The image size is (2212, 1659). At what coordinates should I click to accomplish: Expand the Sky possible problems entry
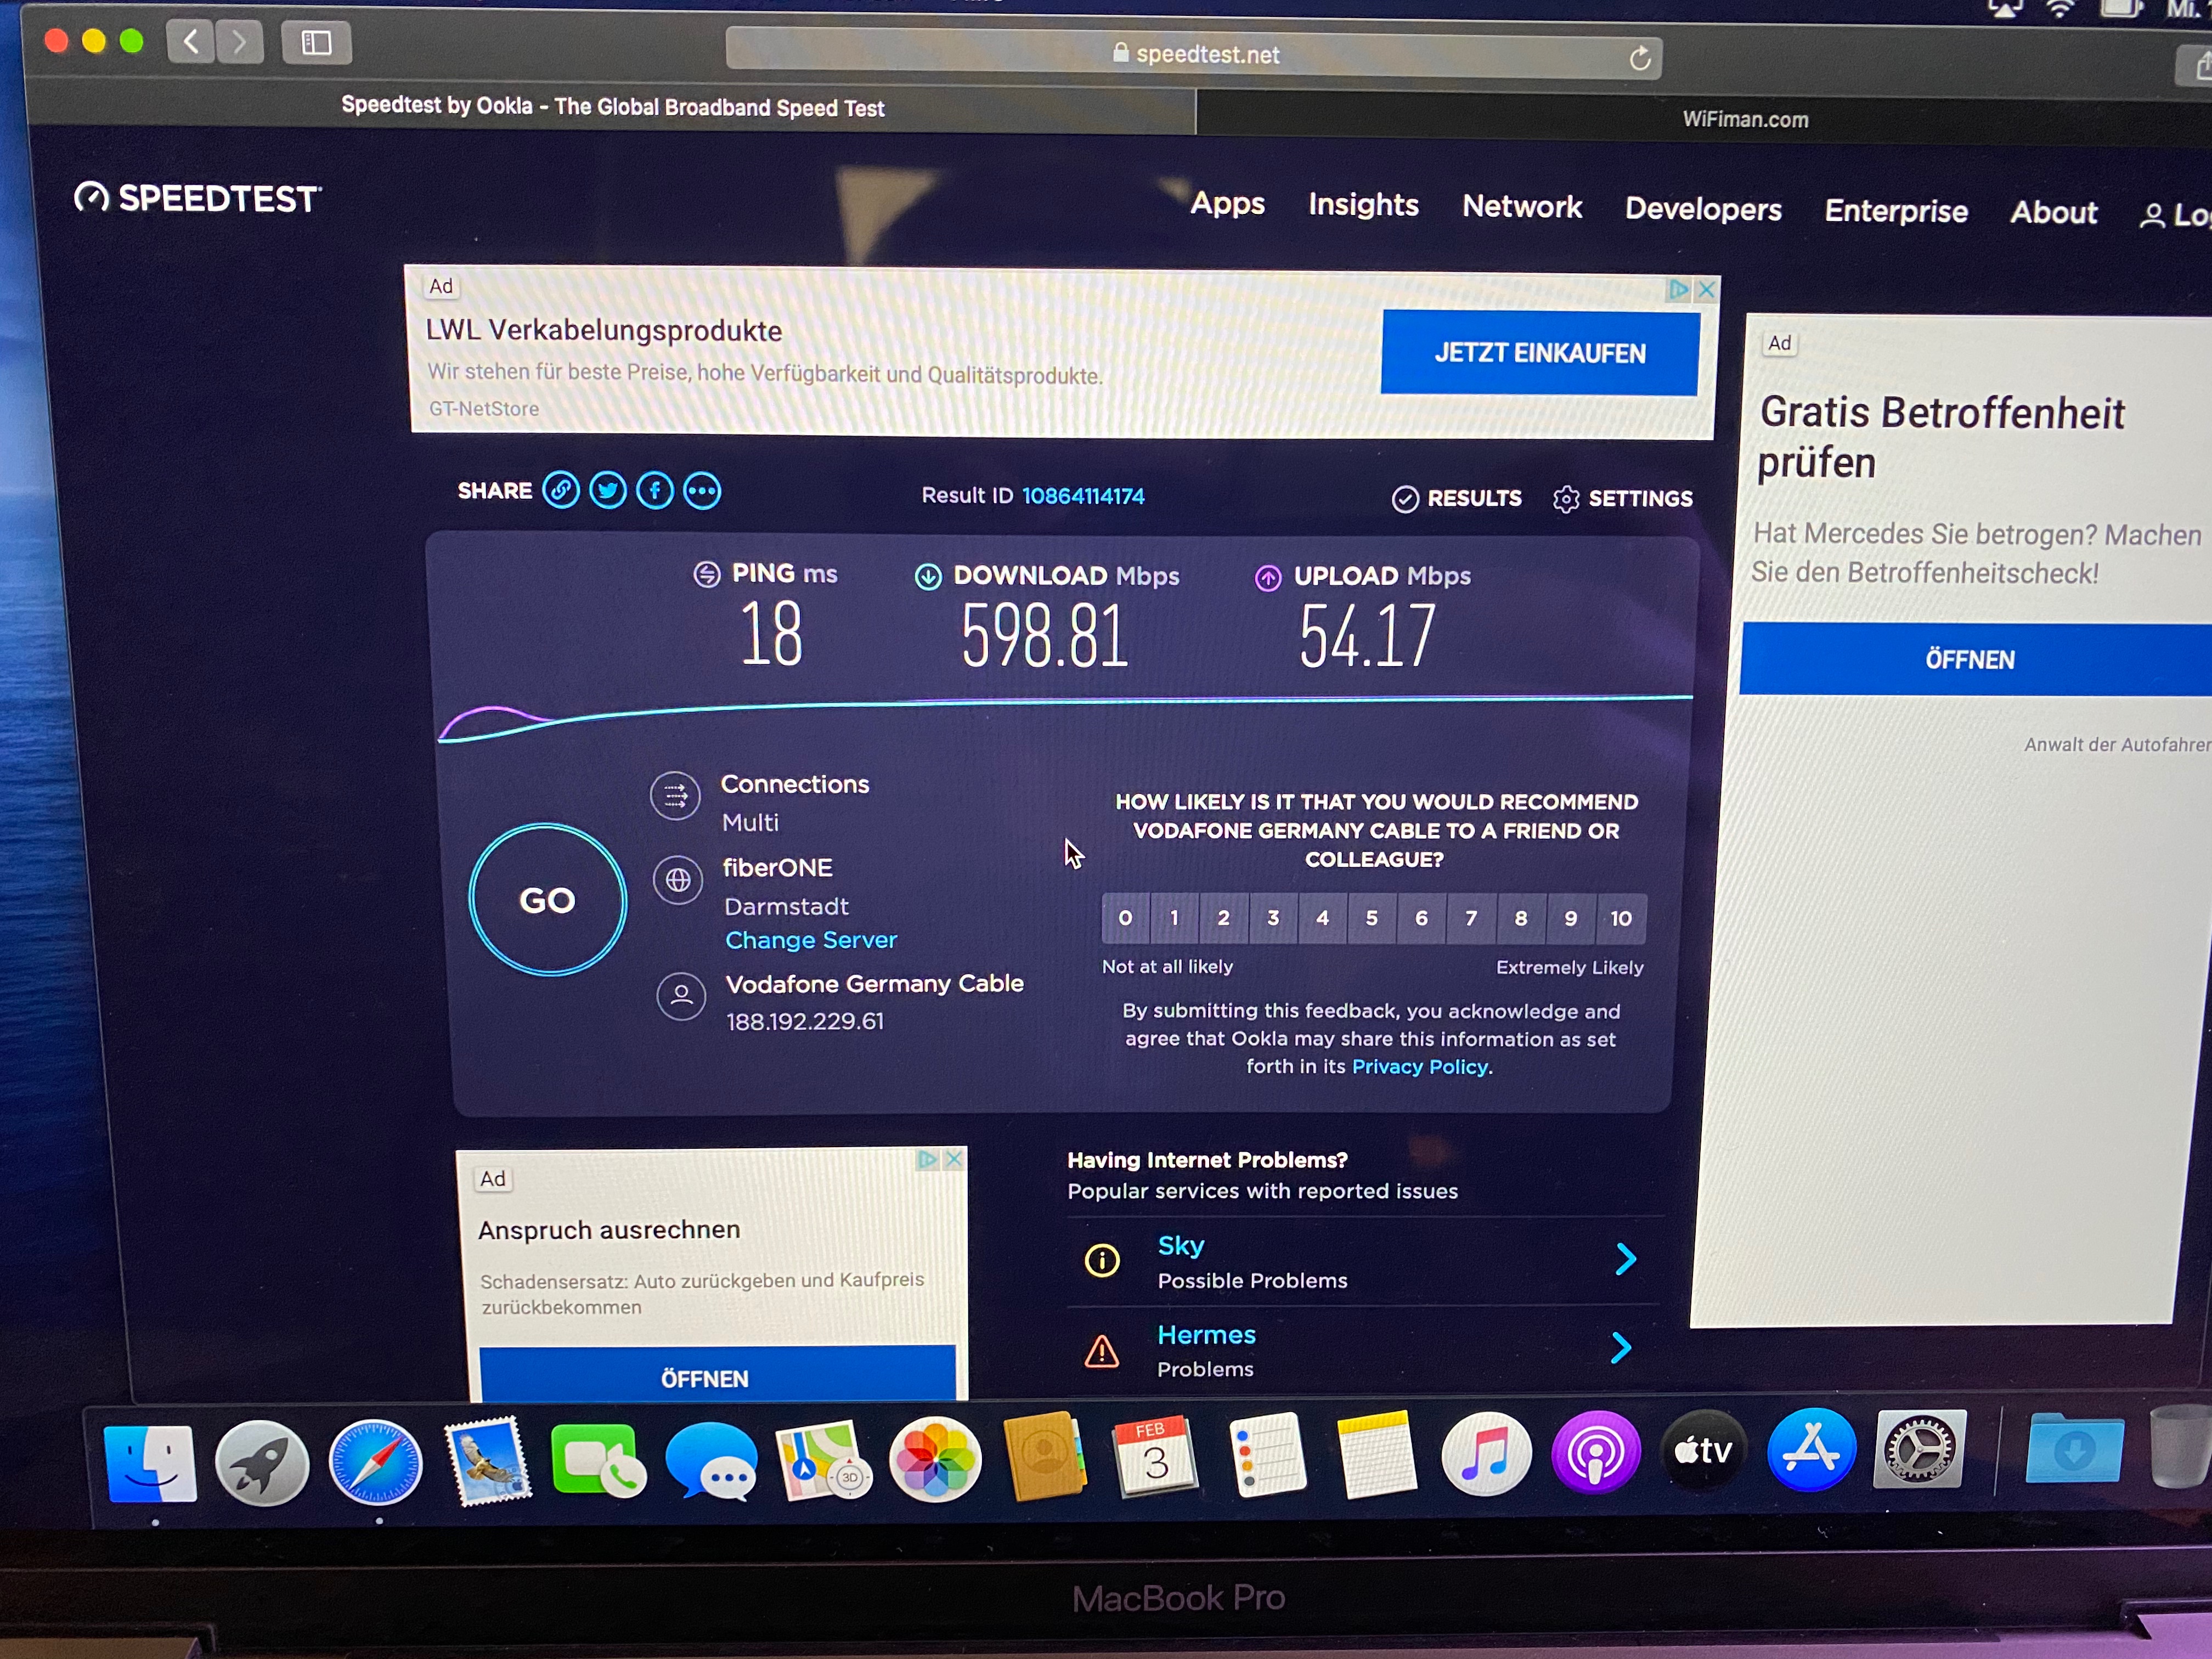[1625, 1259]
